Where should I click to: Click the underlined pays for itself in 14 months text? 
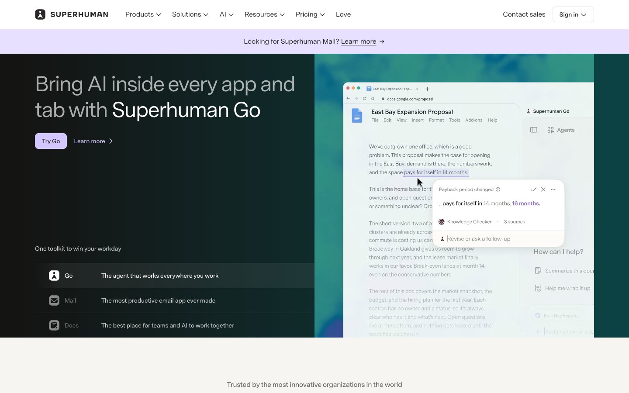coord(436,172)
